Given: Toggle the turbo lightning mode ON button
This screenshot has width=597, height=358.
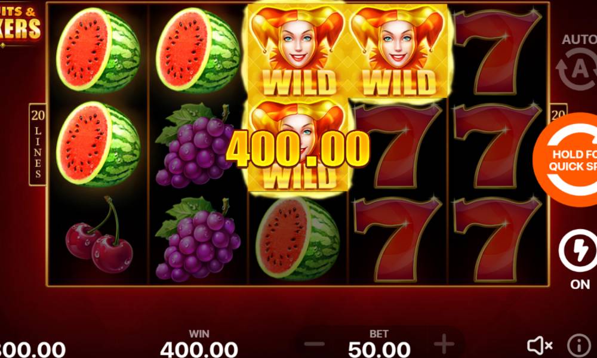Looking at the screenshot, I should tap(578, 250).
